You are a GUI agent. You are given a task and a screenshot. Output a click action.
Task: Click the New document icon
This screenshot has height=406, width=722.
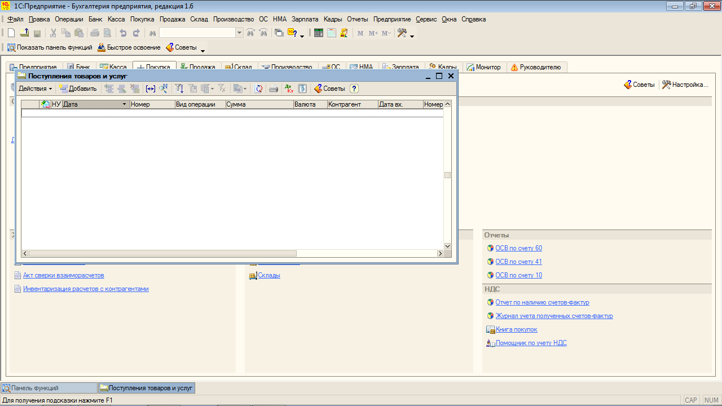pyautogui.click(x=11, y=33)
